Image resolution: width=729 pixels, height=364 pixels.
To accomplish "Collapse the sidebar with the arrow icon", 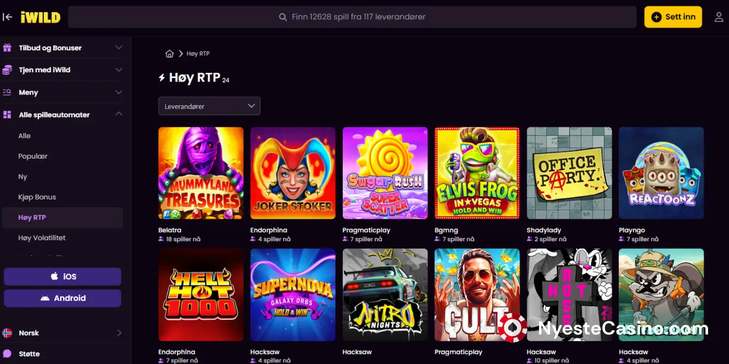I will (x=7, y=17).
